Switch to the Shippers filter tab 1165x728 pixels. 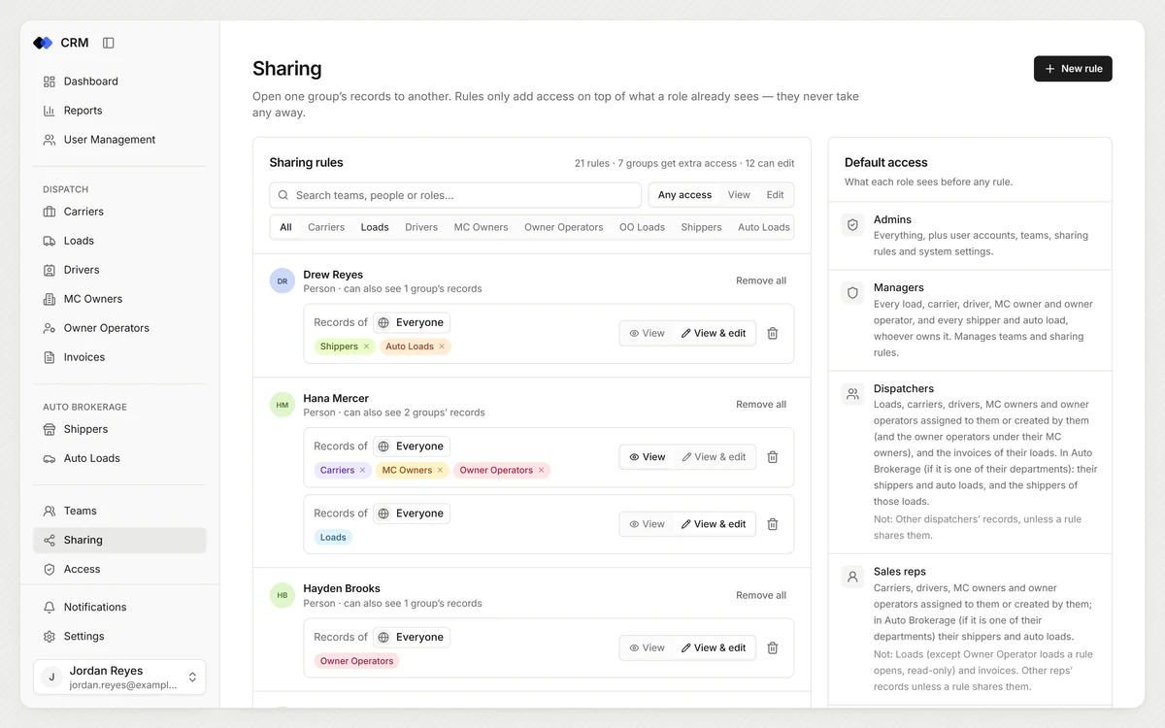(x=701, y=227)
